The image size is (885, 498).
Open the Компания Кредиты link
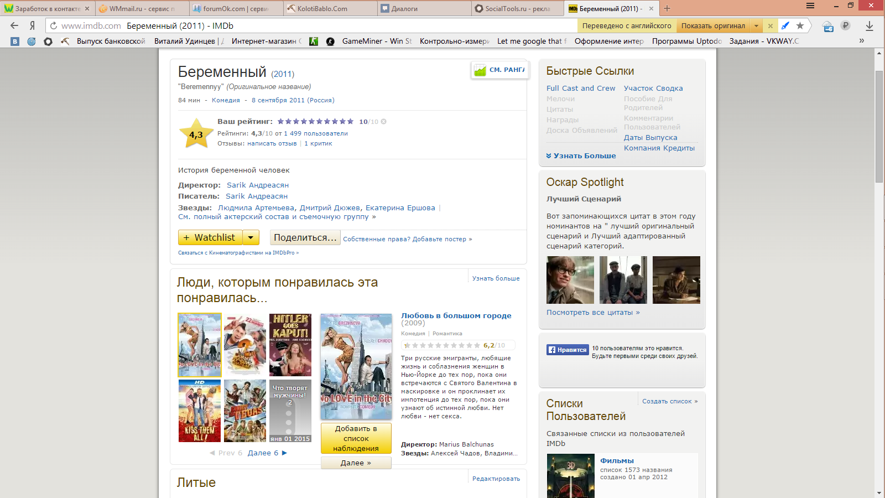[659, 148]
